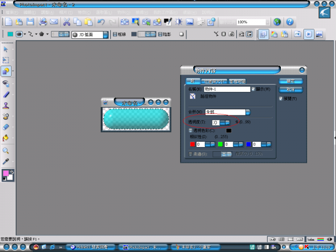The width and height of the screenshot is (336, 252).
Task: Expand the shape type dropdown arrow beside the rounded rectangle
Action: (x=25, y=34)
